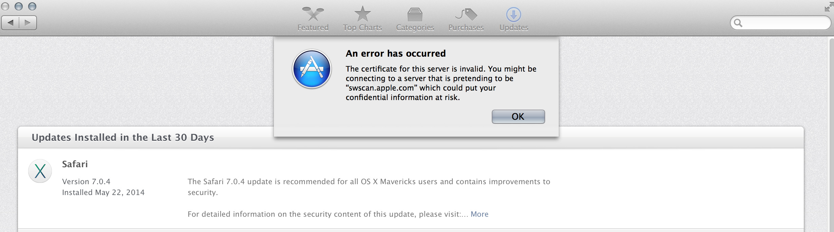
Task: Open the Purchases tag icon
Action: (466, 15)
